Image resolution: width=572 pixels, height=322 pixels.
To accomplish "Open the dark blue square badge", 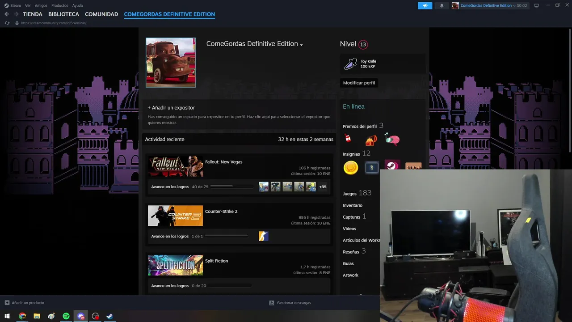I will pos(372,168).
